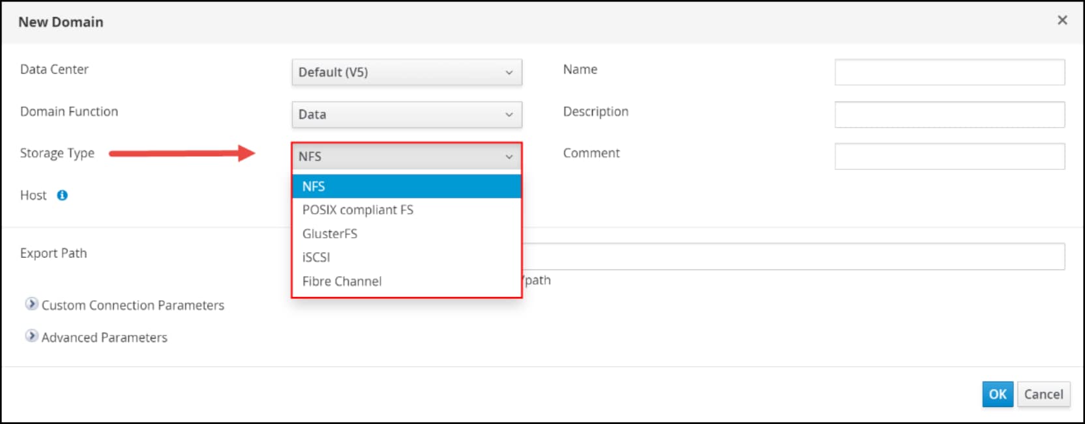Open the Domain Function dropdown
Screen dimensions: 1085x424
(407, 115)
